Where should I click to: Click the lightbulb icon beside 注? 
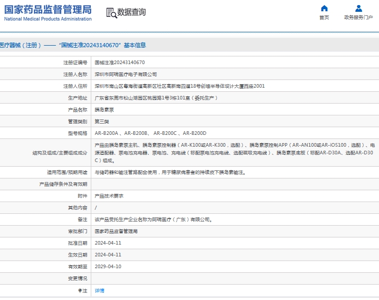80,291
